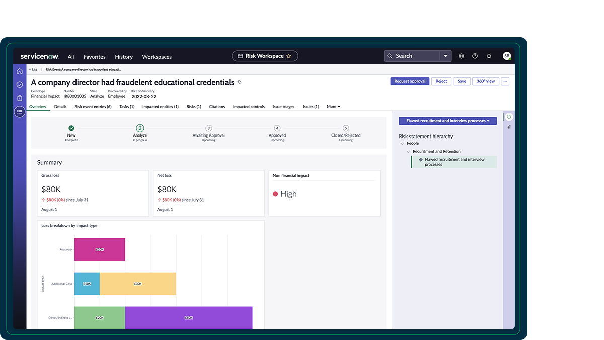Click the Awaiting Approval step marker
This screenshot has width=604, height=340.
pos(208,128)
